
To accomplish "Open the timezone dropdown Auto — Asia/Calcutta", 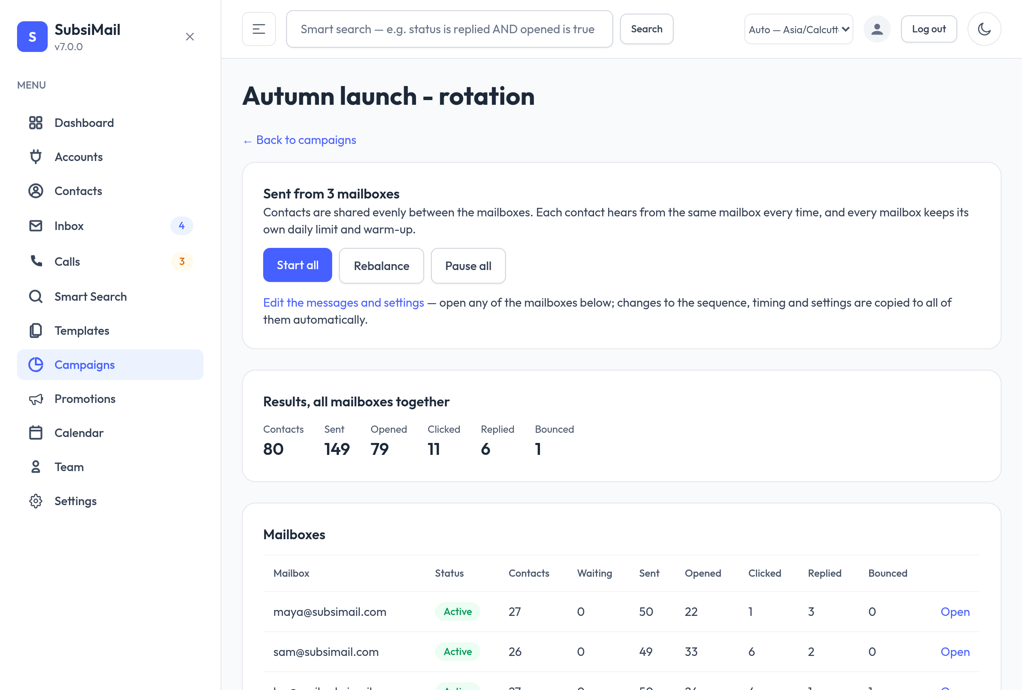I will (x=798, y=29).
